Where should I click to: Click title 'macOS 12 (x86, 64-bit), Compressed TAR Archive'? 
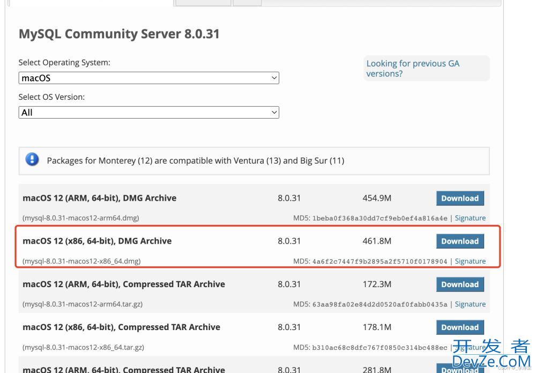pos(121,327)
